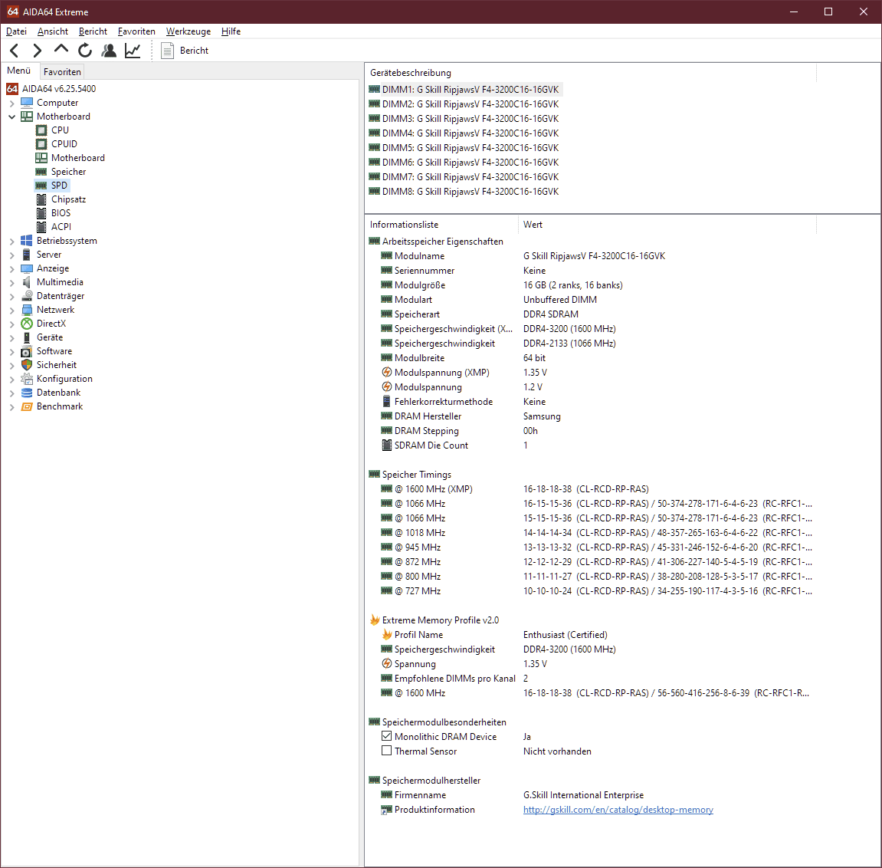
Task: Select the Speicher memory icon in tree
Action: [41, 172]
